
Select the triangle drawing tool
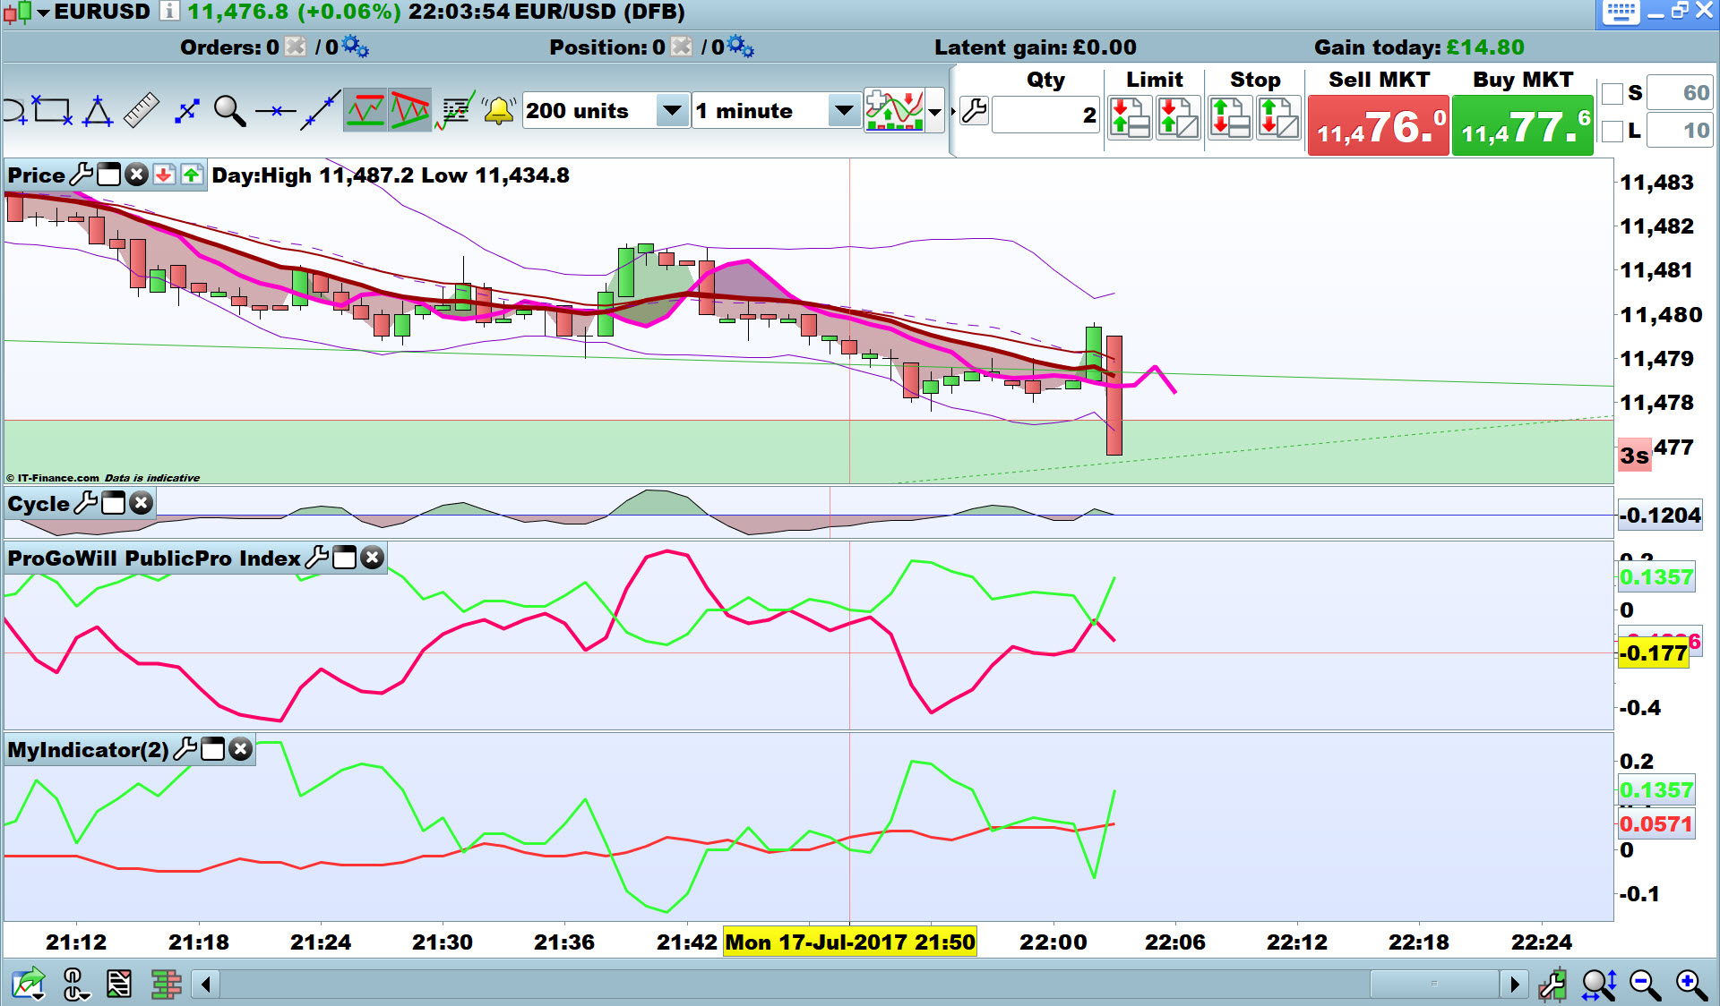point(97,111)
